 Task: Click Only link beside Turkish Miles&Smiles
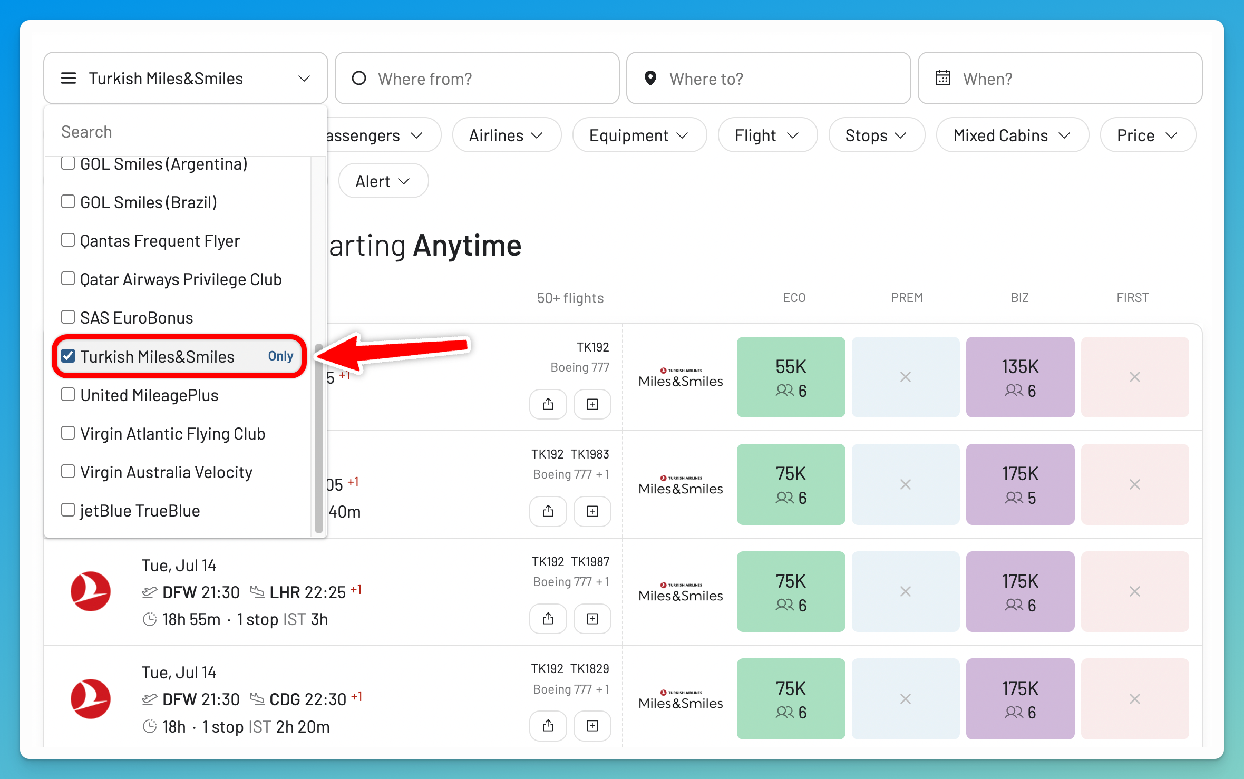(x=280, y=356)
